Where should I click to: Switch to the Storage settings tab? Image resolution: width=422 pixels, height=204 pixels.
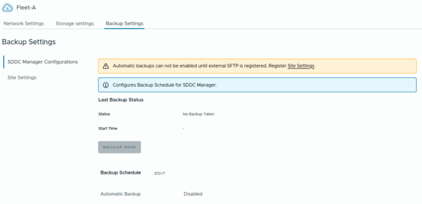(75, 23)
